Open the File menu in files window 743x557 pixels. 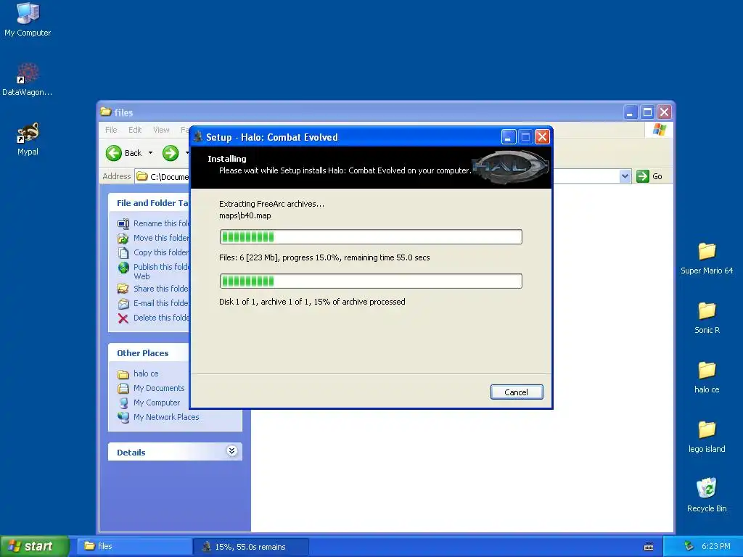(x=111, y=130)
